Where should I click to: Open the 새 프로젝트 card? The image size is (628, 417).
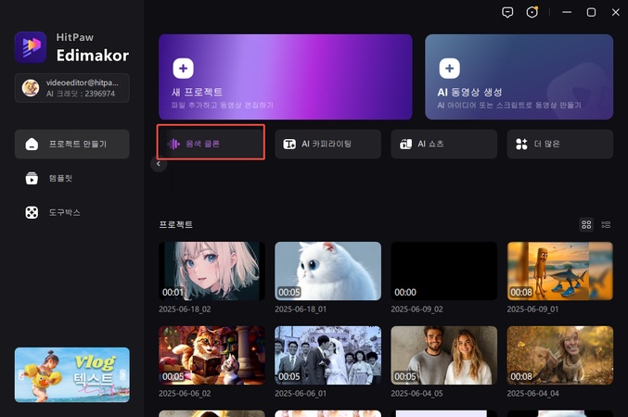(286, 77)
